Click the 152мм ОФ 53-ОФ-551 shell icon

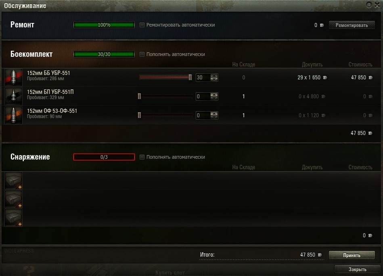[14, 115]
